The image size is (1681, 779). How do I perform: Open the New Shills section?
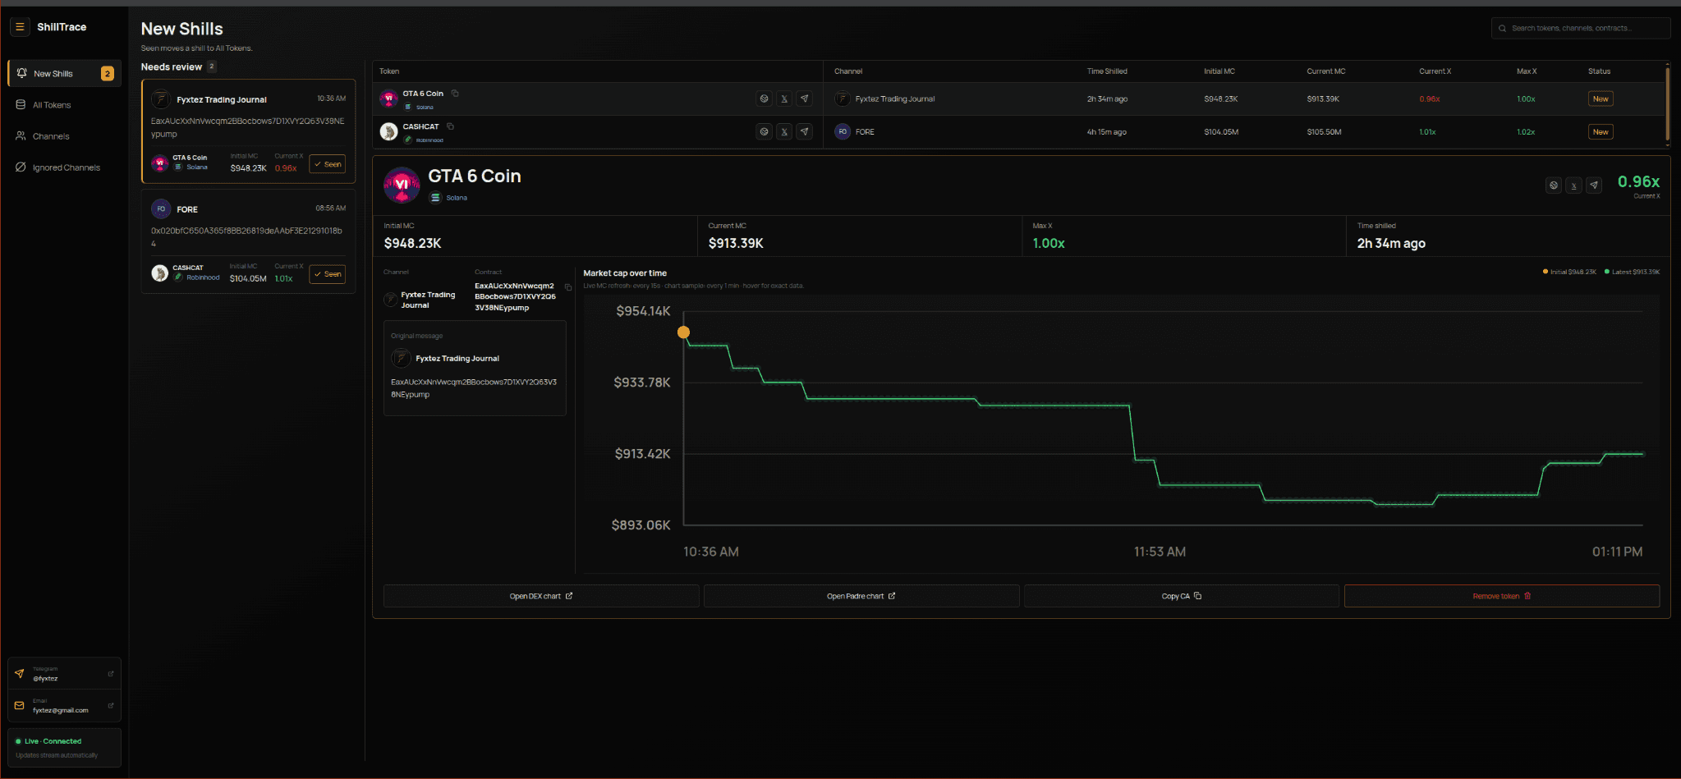click(x=64, y=73)
